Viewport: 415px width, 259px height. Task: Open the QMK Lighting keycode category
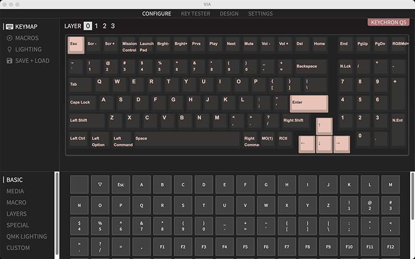[27, 237]
